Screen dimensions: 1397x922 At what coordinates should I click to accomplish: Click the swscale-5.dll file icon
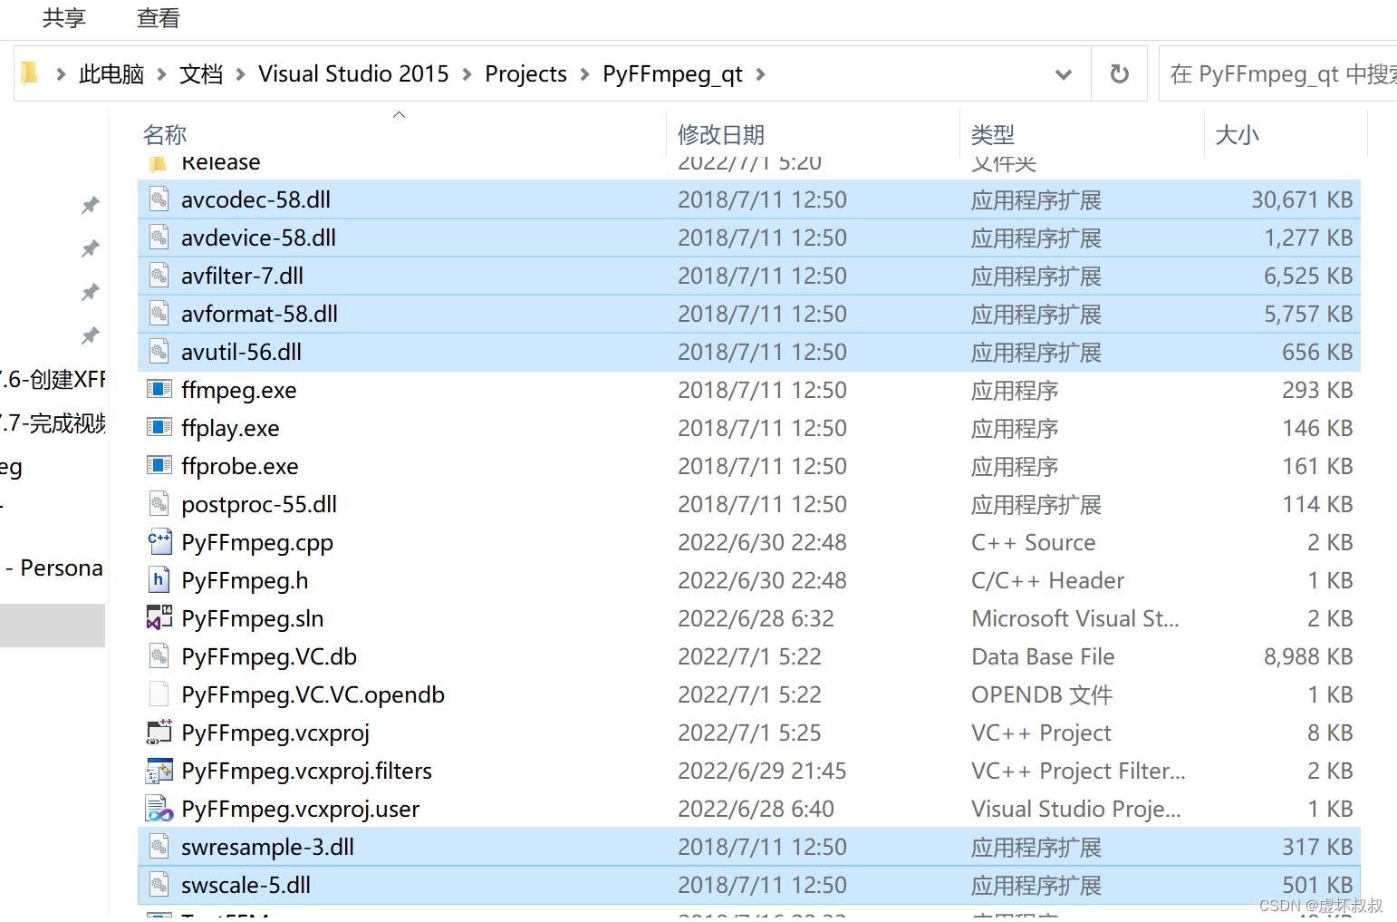(x=159, y=885)
